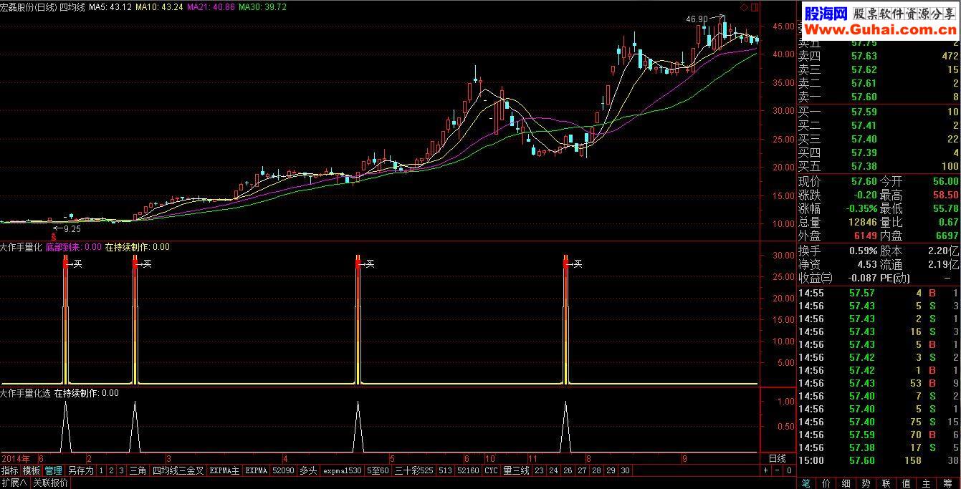Image resolution: width=961 pixels, height=489 pixels.
Task: Click the plus zoom-in button
Action: tap(765, 470)
